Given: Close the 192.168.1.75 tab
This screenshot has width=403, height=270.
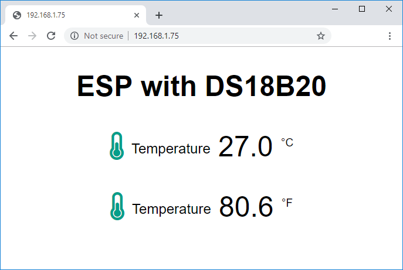Looking at the screenshot, I should [x=137, y=15].
